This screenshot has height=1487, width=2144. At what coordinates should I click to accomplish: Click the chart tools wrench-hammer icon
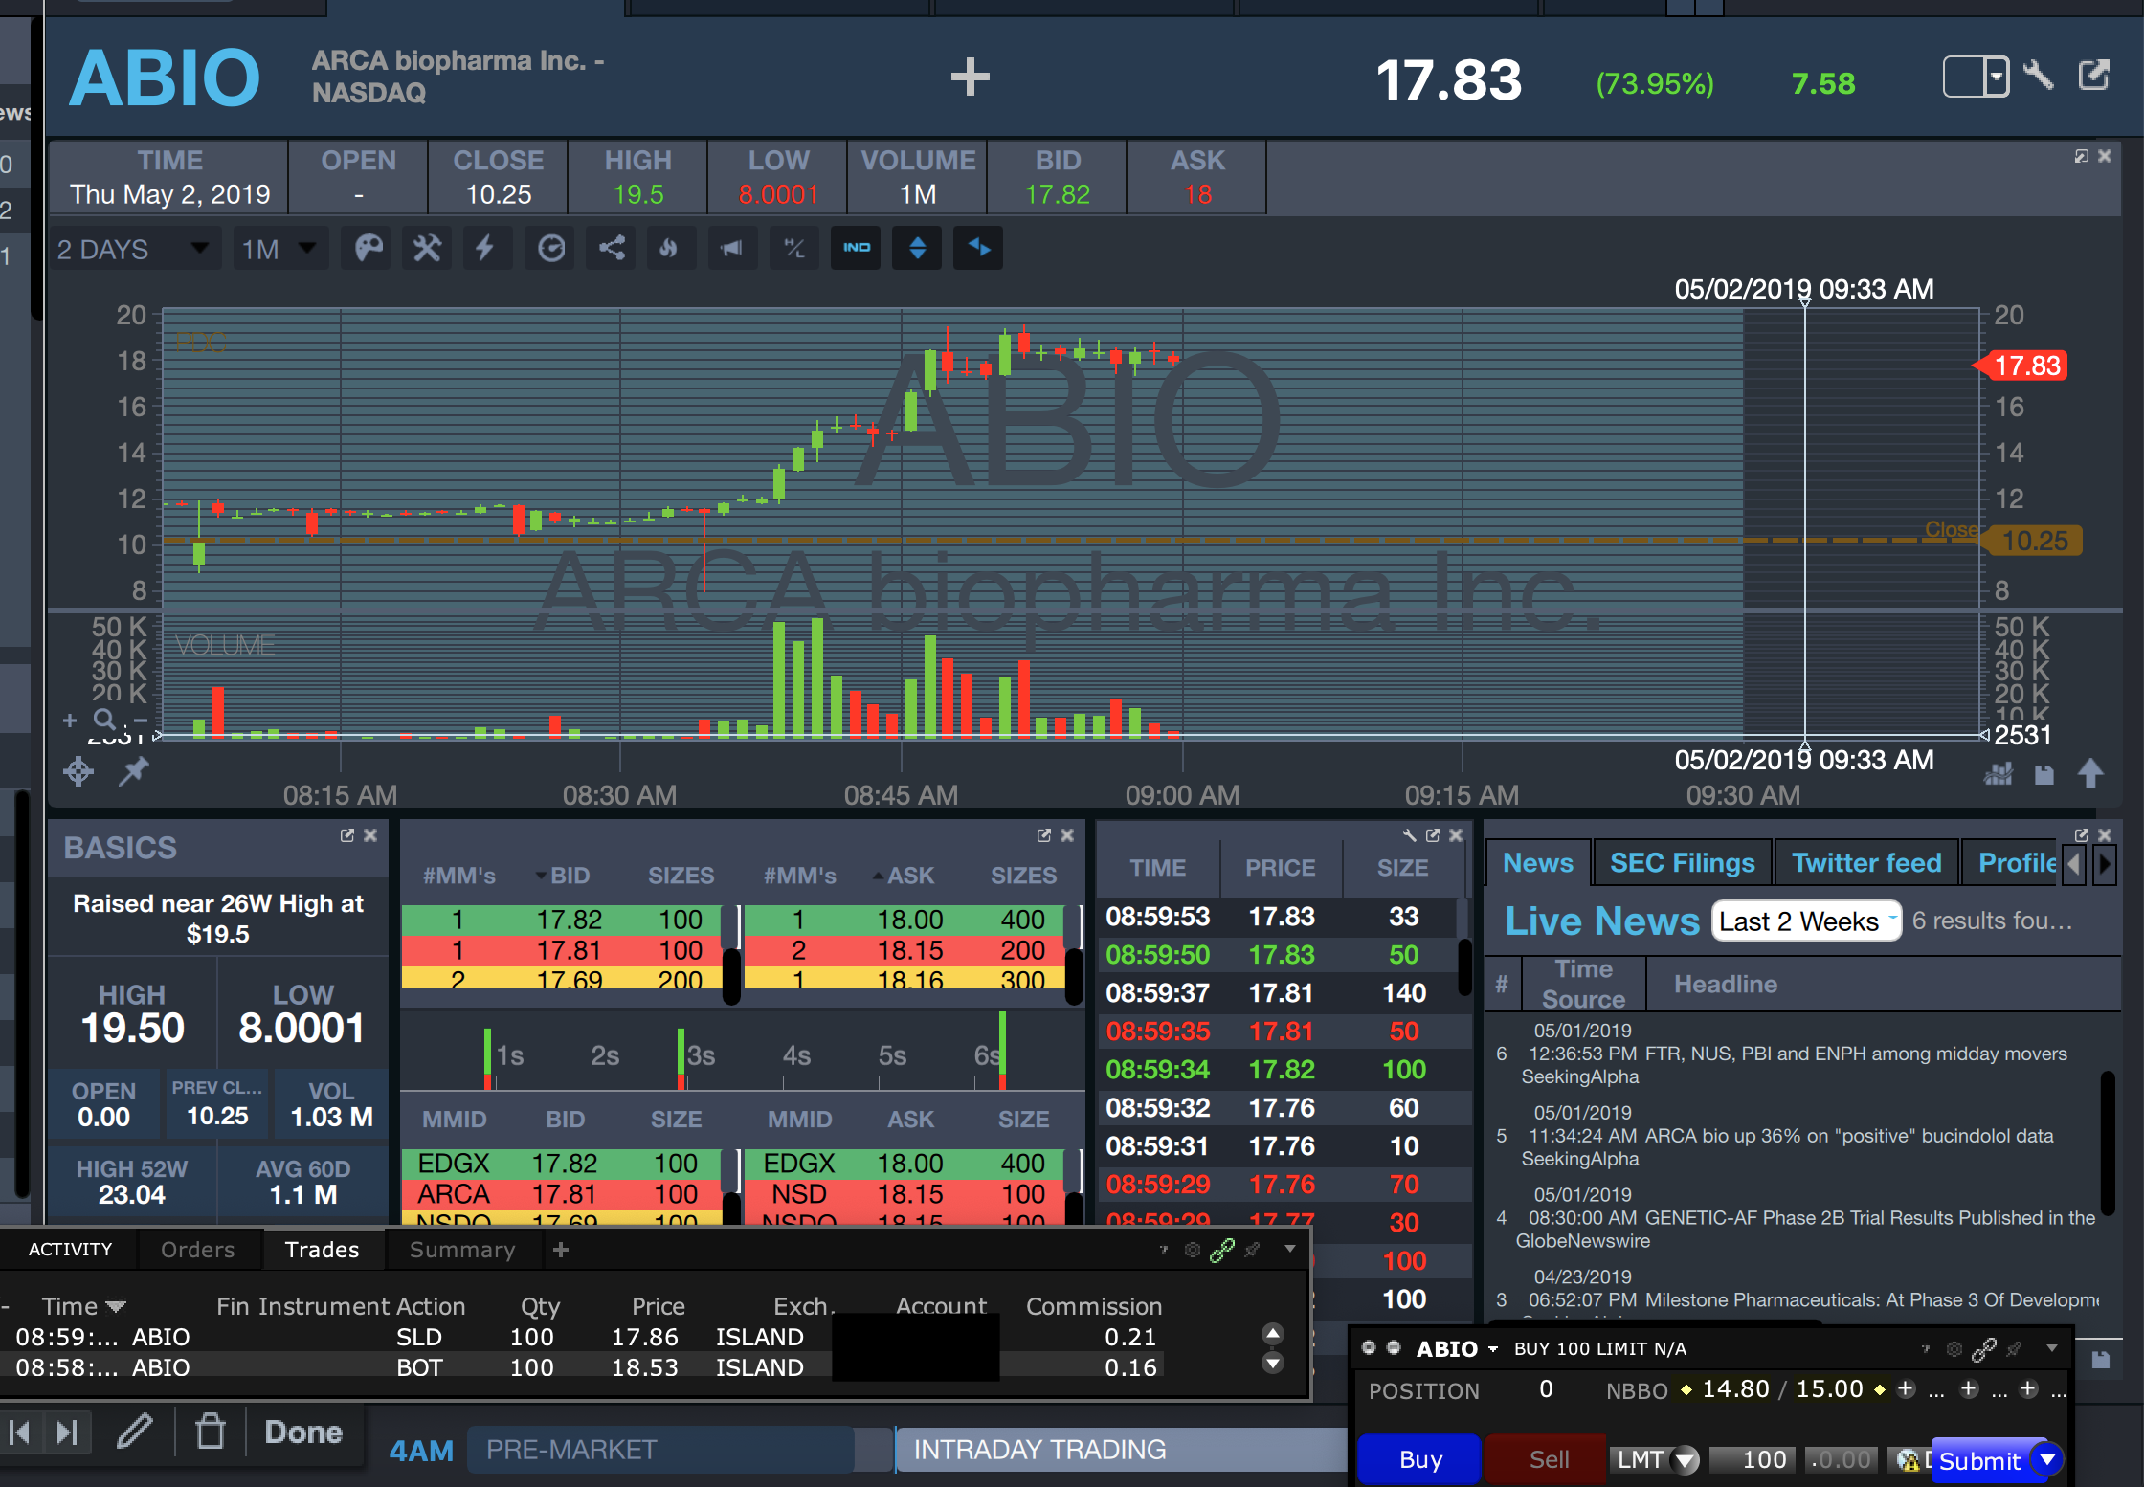427,249
